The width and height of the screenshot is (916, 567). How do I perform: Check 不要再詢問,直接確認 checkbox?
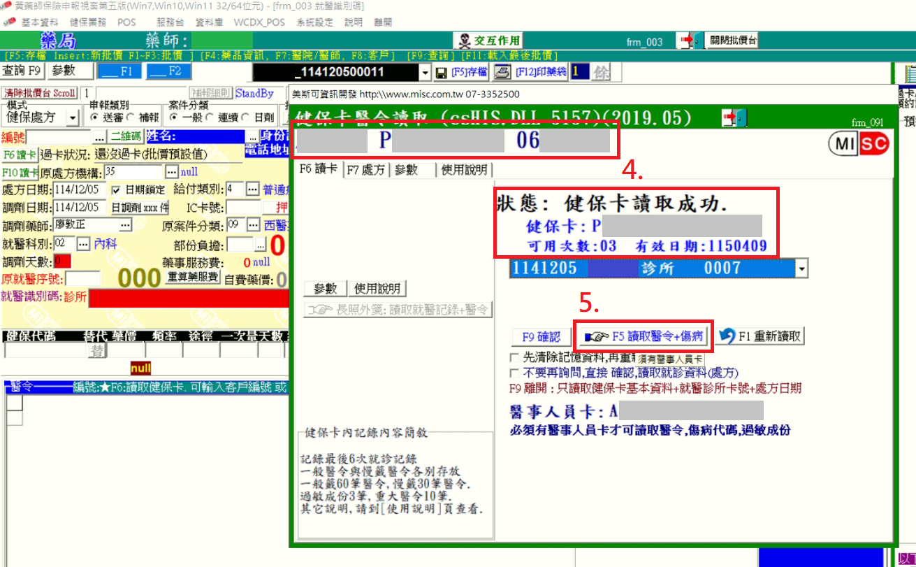click(x=514, y=373)
